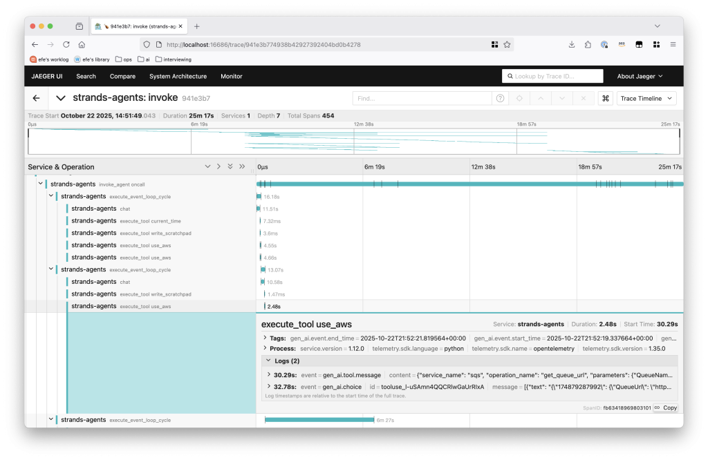This screenshot has height=460, width=708.
Task: Open the Find help question-mark icon
Action: pos(500,98)
